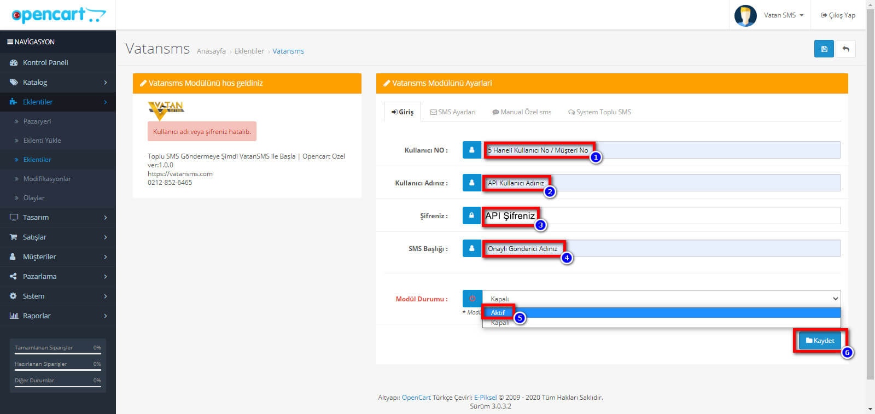The image size is (875, 414).
Task: Click the blue save icon button
Action: [824, 49]
